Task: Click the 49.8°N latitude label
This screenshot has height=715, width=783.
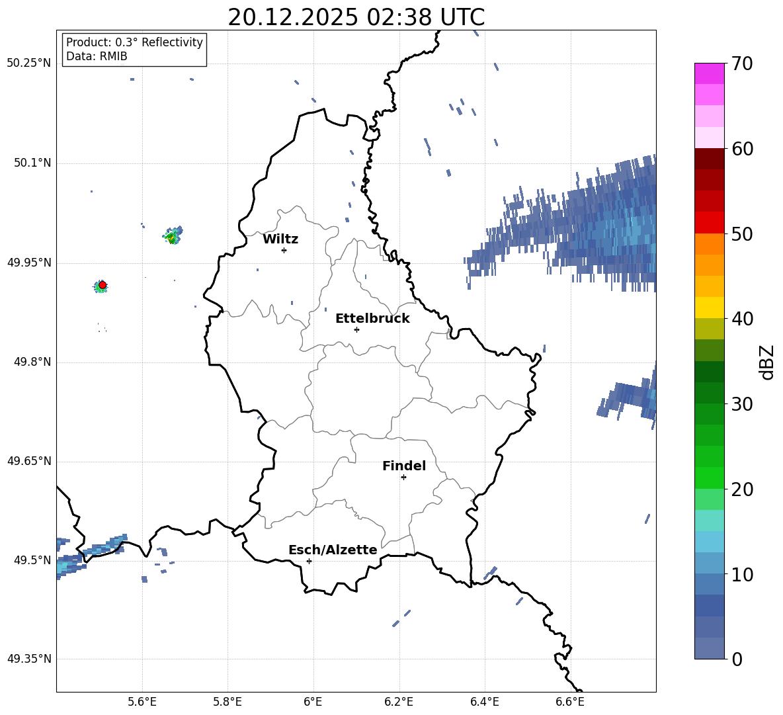Action: 32,362
